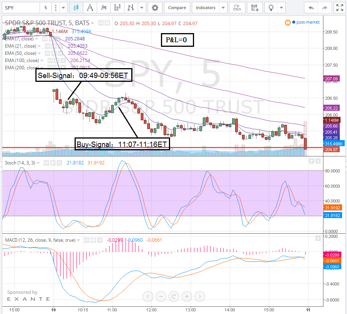Expand the Ideas lightbulb dropdown arrow
The width and height of the screenshot is (347, 314).
(x=282, y=8)
